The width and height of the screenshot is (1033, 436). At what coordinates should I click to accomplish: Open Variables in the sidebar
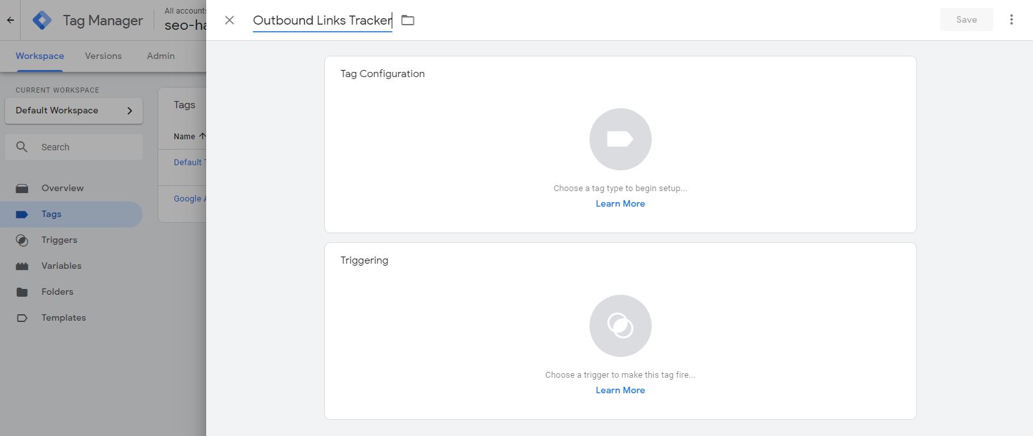coord(61,266)
